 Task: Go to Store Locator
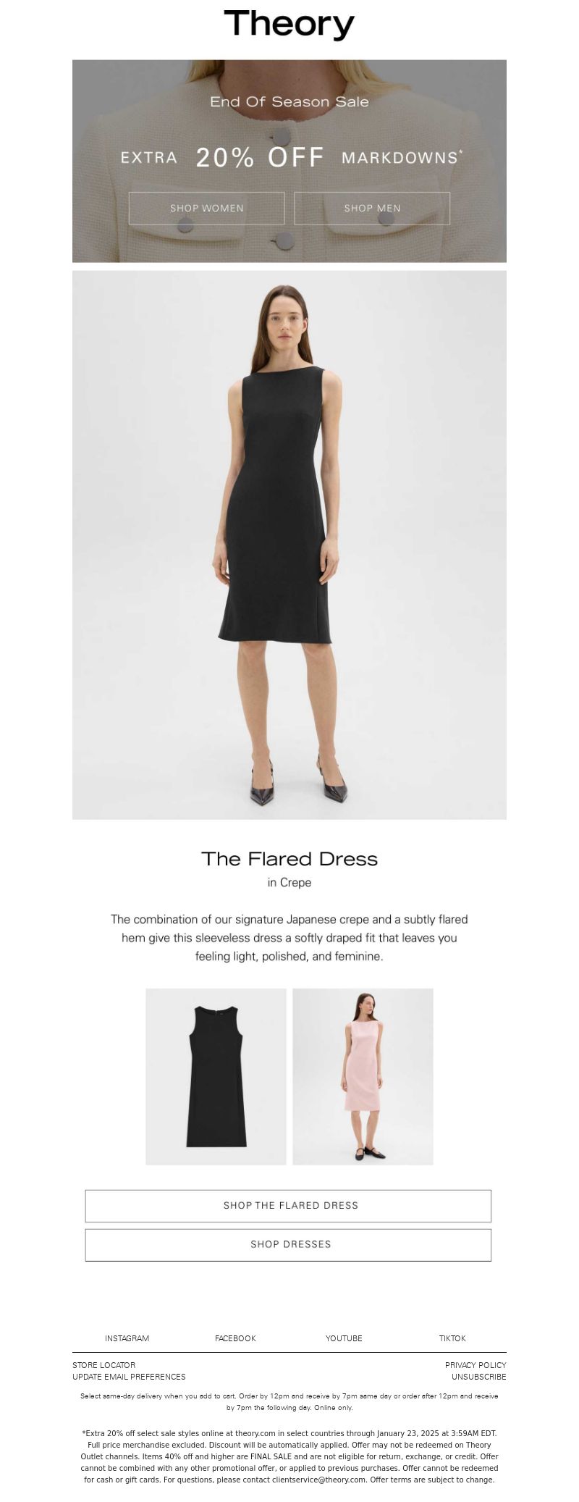103,1365
